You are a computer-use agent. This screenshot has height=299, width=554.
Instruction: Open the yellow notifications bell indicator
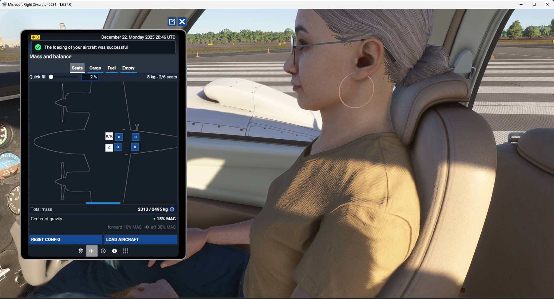point(35,37)
